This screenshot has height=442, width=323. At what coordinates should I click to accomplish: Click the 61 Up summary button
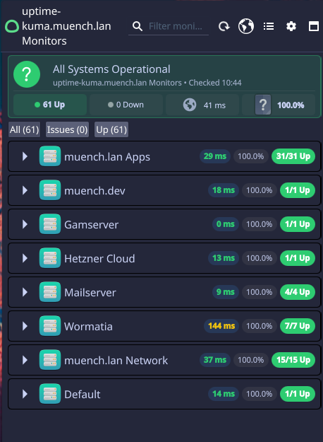pyautogui.click(x=50, y=105)
